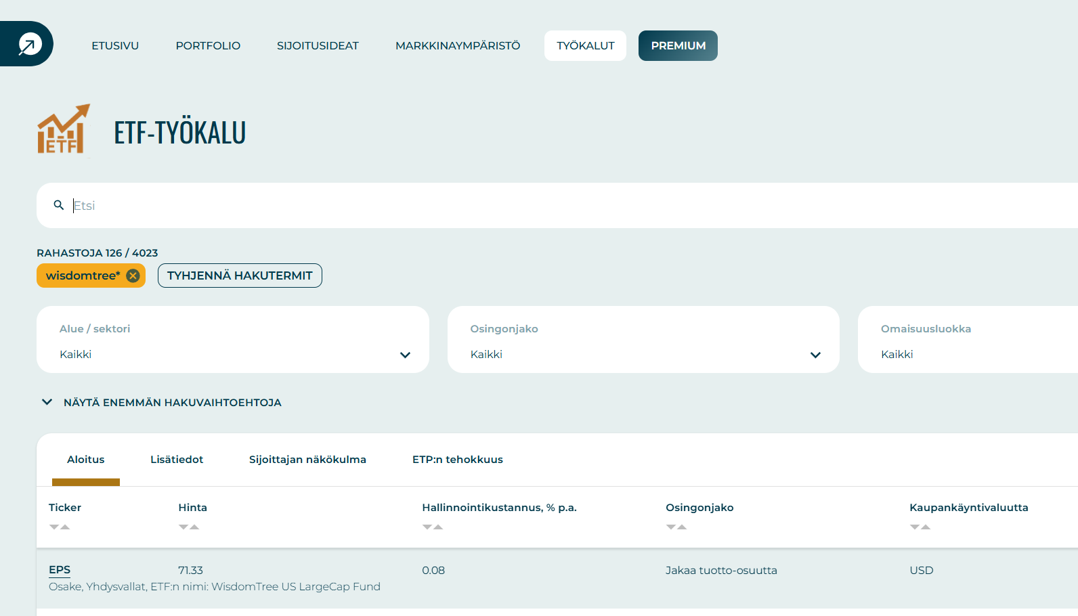Sort Ticker column with its arrows
The image size is (1078, 616).
pyautogui.click(x=60, y=527)
